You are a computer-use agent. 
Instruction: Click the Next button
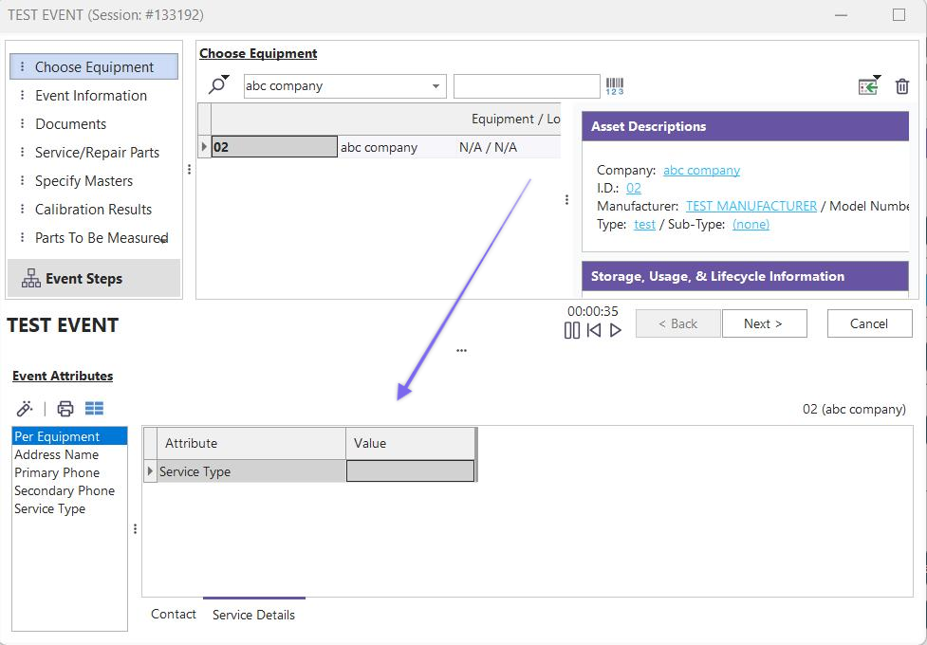tap(764, 323)
